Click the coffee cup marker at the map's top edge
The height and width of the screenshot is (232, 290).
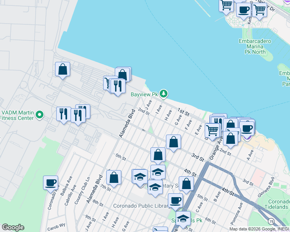coord(243,11)
